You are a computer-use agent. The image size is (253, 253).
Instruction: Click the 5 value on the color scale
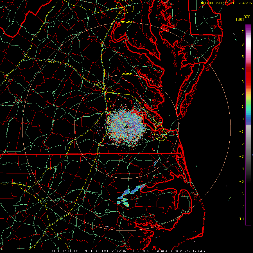click(x=243, y=57)
